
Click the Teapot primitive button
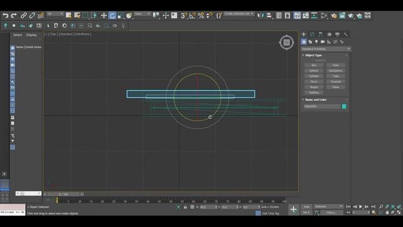tap(314, 87)
